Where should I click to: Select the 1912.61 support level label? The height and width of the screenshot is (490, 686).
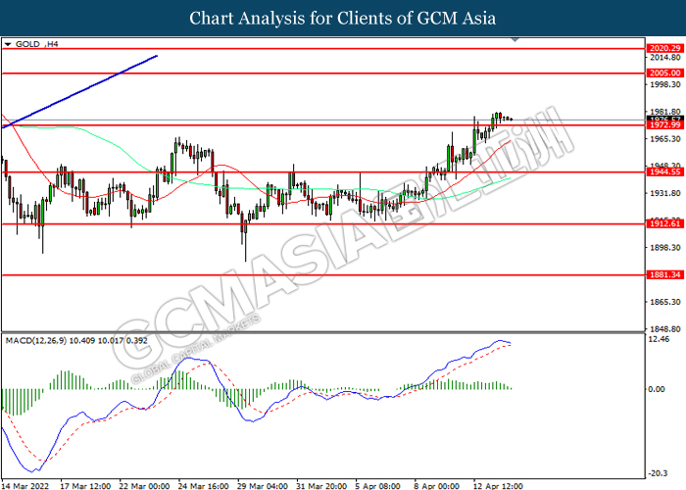click(x=664, y=223)
